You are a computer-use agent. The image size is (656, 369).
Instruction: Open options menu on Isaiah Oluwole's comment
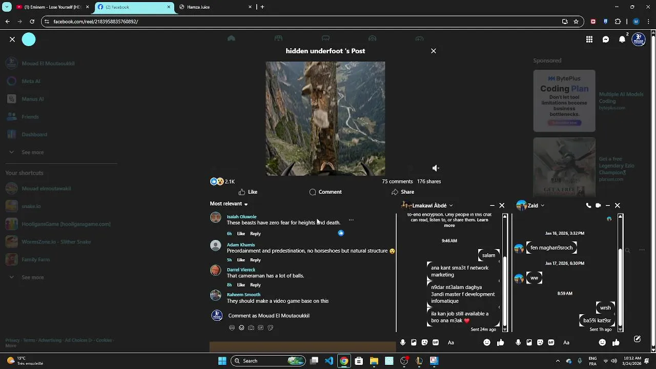351,220
